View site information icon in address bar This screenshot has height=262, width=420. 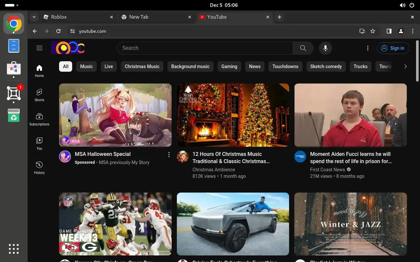(x=73, y=31)
